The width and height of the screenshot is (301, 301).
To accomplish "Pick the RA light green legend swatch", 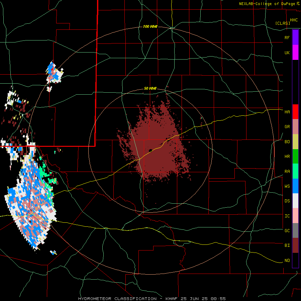I will 295,171.
